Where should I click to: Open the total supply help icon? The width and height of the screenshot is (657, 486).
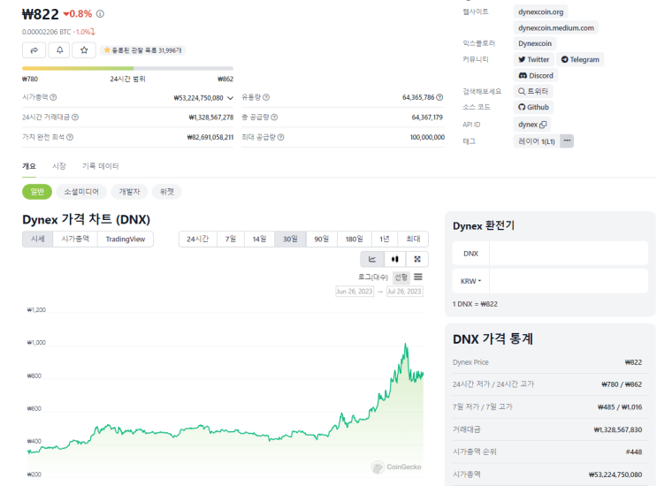tap(274, 118)
